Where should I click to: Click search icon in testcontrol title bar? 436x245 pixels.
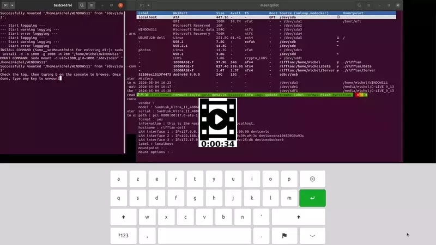(82, 5)
